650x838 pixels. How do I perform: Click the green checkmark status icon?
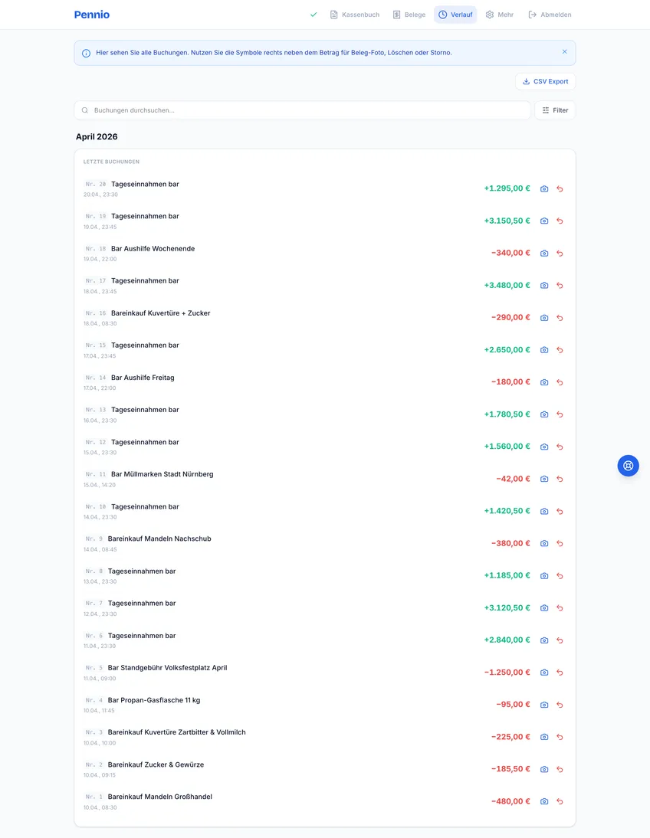click(x=314, y=15)
